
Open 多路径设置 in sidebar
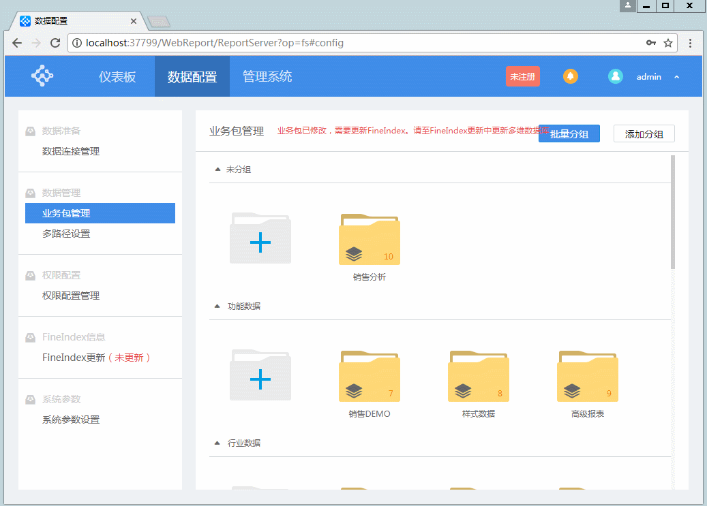pos(66,234)
